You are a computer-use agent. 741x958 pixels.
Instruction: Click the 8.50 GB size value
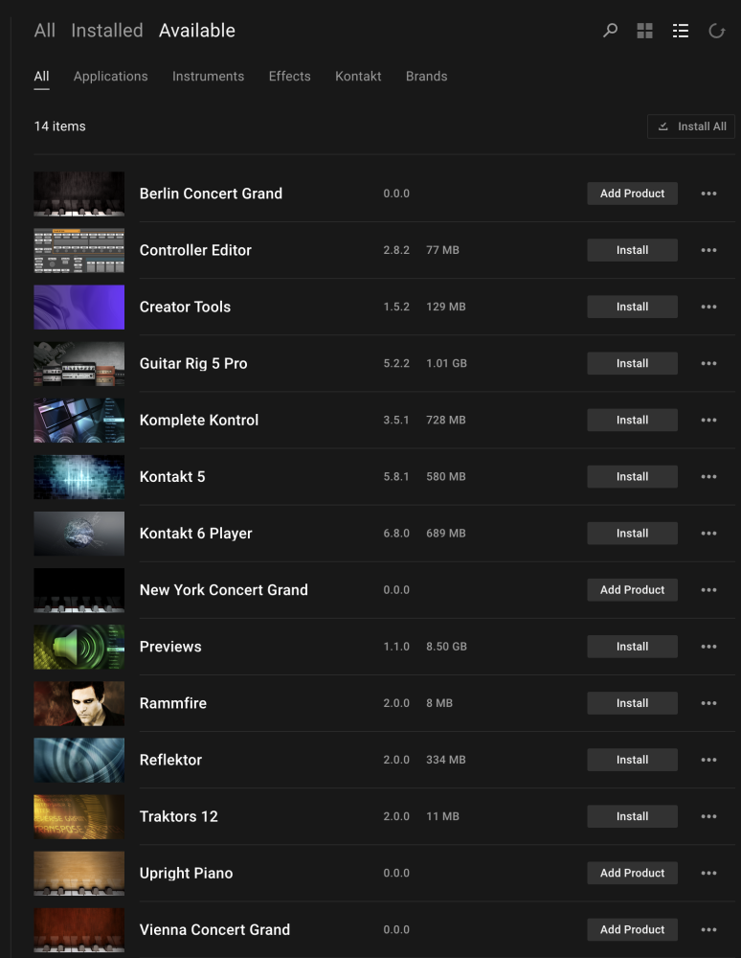[x=446, y=647]
